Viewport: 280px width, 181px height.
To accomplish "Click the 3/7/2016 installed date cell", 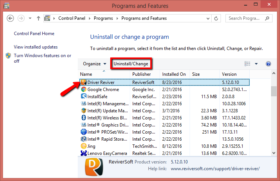I will (x=171, y=111).
